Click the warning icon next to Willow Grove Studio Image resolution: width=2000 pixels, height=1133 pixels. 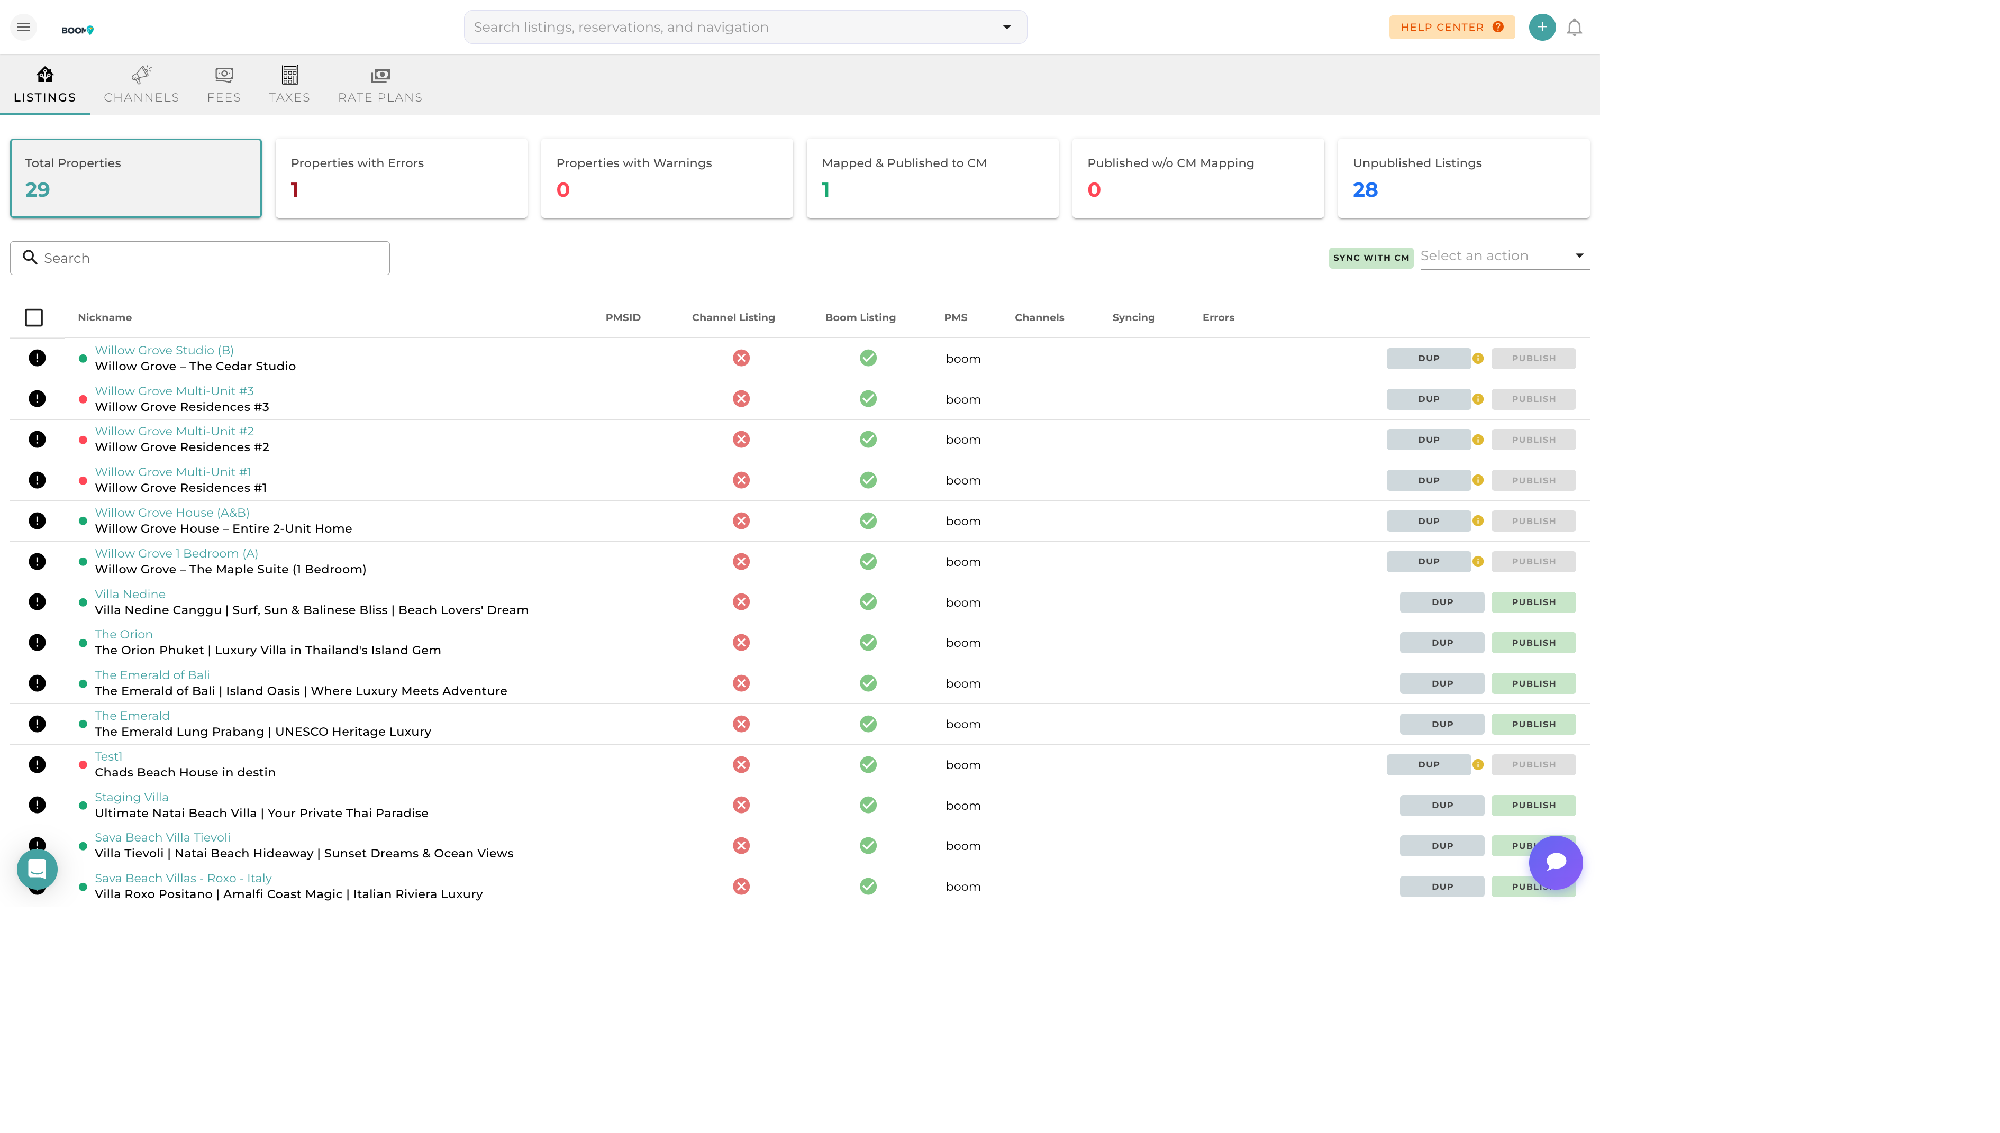38,358
